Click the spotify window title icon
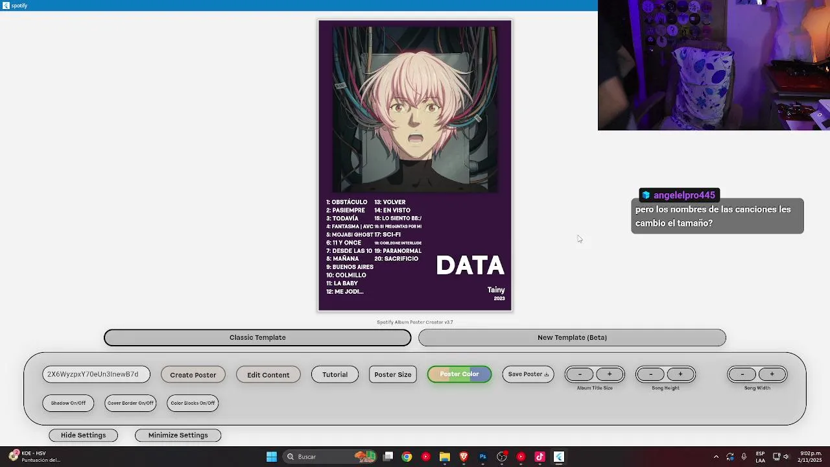Image resolution: width=830 pixels, height=467 pixels. tap(6, 5)
